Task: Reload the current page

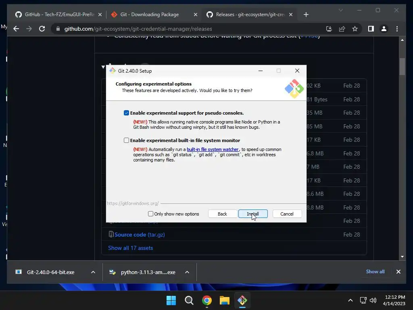Action: click(42, 29)
